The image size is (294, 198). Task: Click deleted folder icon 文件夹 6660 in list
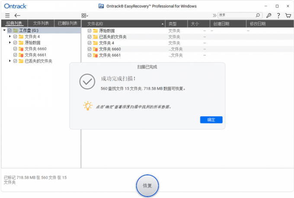96,49
